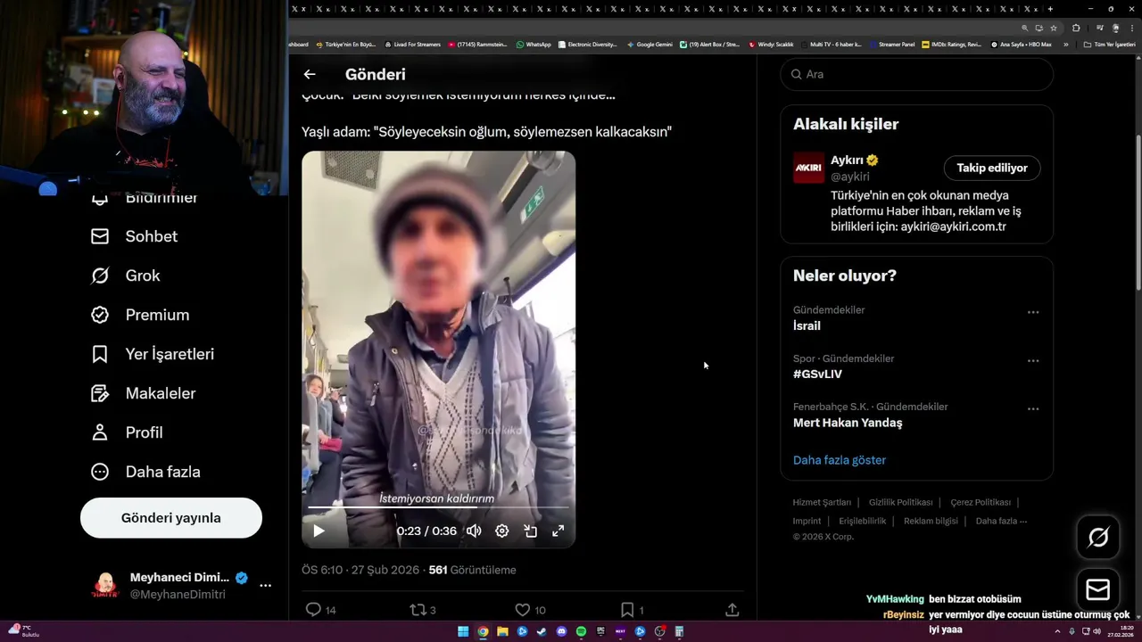Open Gizlilik Politikası footer link
Image resolution: width=1142 pixels, height=642 pixels.
pyautogui.click(x=900, y=502)
